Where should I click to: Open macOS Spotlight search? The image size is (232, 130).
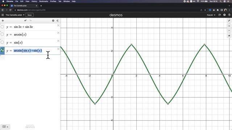click(x=221, y=1)
